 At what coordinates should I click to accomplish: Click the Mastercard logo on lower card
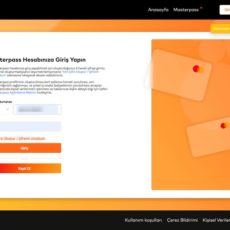pyautogui.click(x=225, y=125)
